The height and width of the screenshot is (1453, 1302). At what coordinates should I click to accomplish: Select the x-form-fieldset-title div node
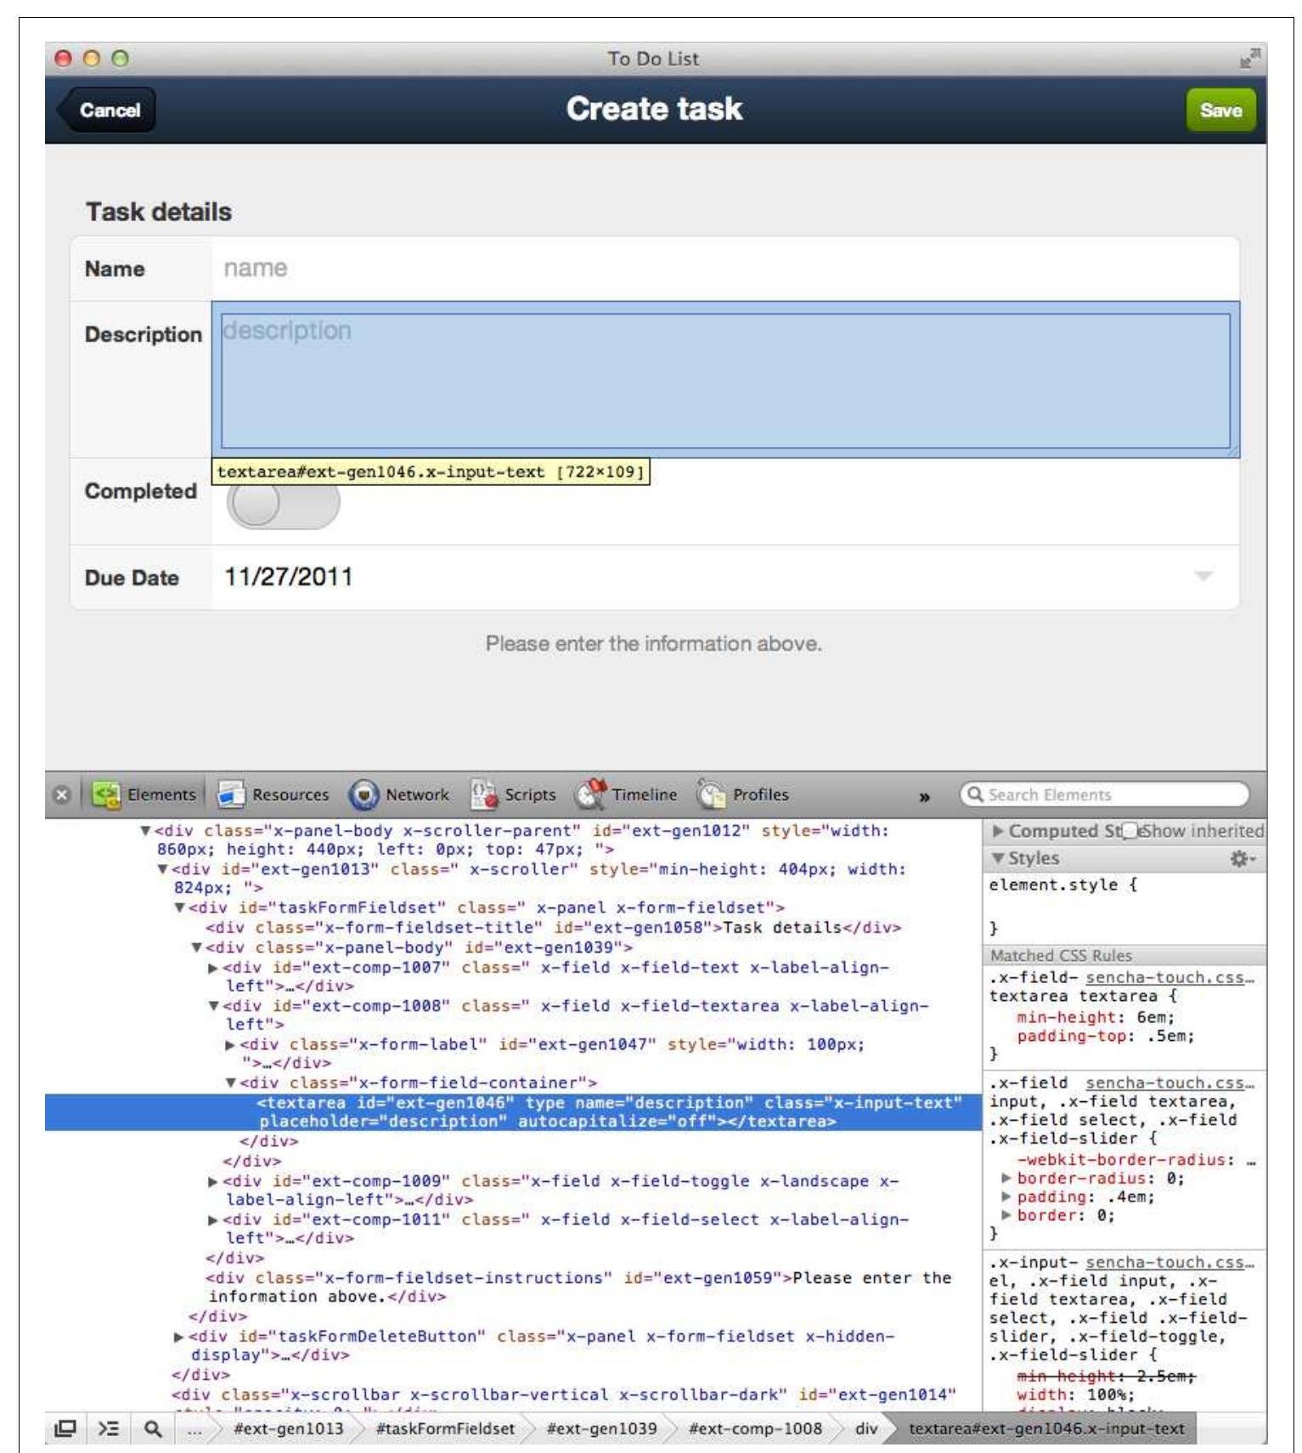coord(553,928)
